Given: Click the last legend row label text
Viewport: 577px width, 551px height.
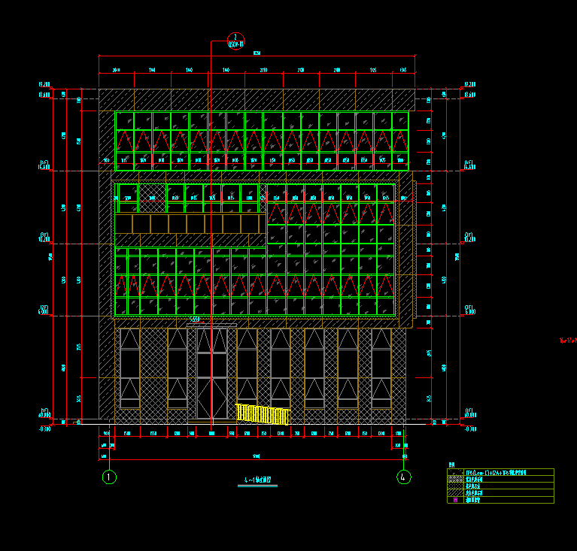Looking at the screenshot, I should [474, 500].
